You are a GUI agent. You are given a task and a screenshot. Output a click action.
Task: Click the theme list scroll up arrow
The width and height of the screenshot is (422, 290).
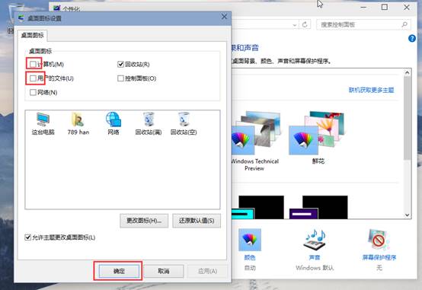point(408,72)
